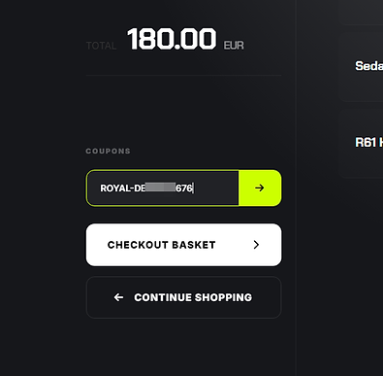Apply the coupon with the green arrow button
This screenshot has width=383, height=376.
tap(260, 188)
